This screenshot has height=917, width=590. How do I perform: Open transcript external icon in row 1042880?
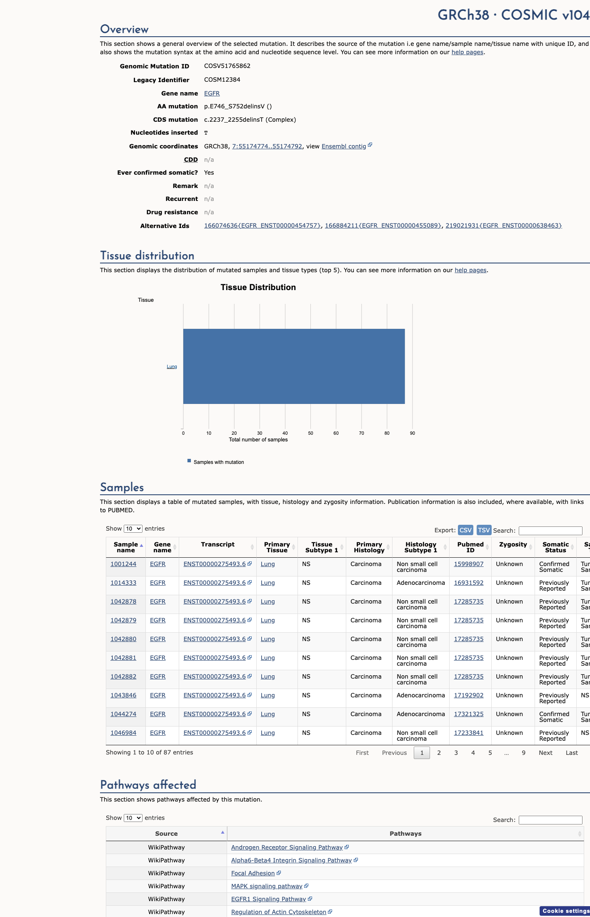tap(250, 639)
